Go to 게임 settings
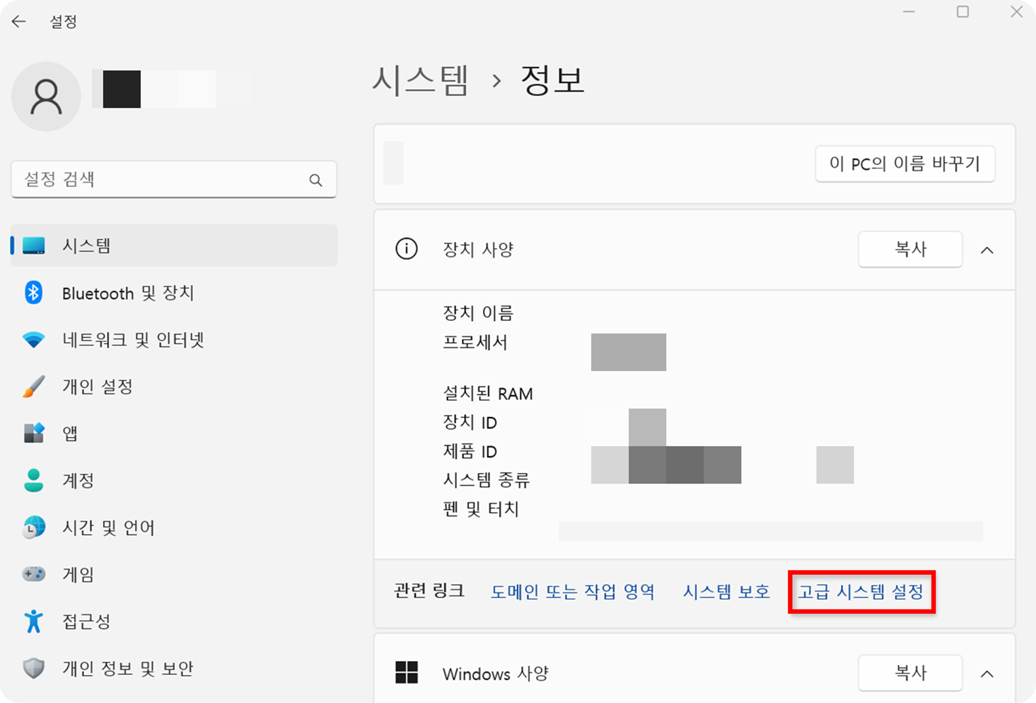This screenshot has width=1036, height=703. (174, 574)
